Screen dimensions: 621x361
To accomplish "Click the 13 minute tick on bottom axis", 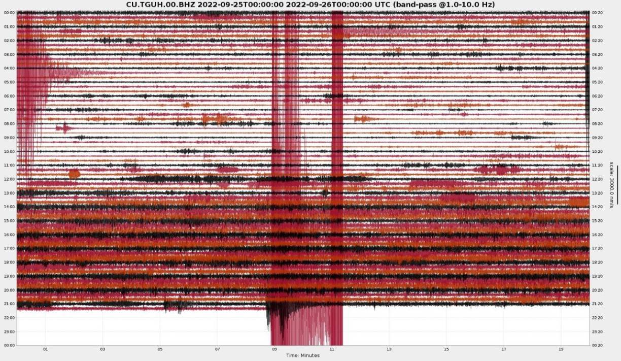I will [x=389, y=349].
